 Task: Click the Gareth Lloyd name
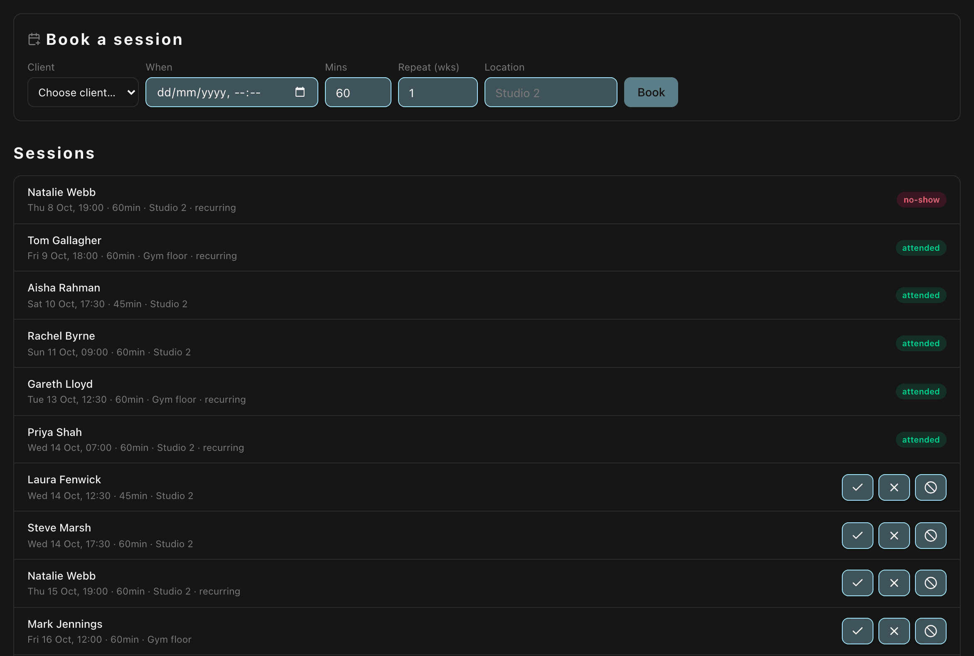click(x=60, y=384)
